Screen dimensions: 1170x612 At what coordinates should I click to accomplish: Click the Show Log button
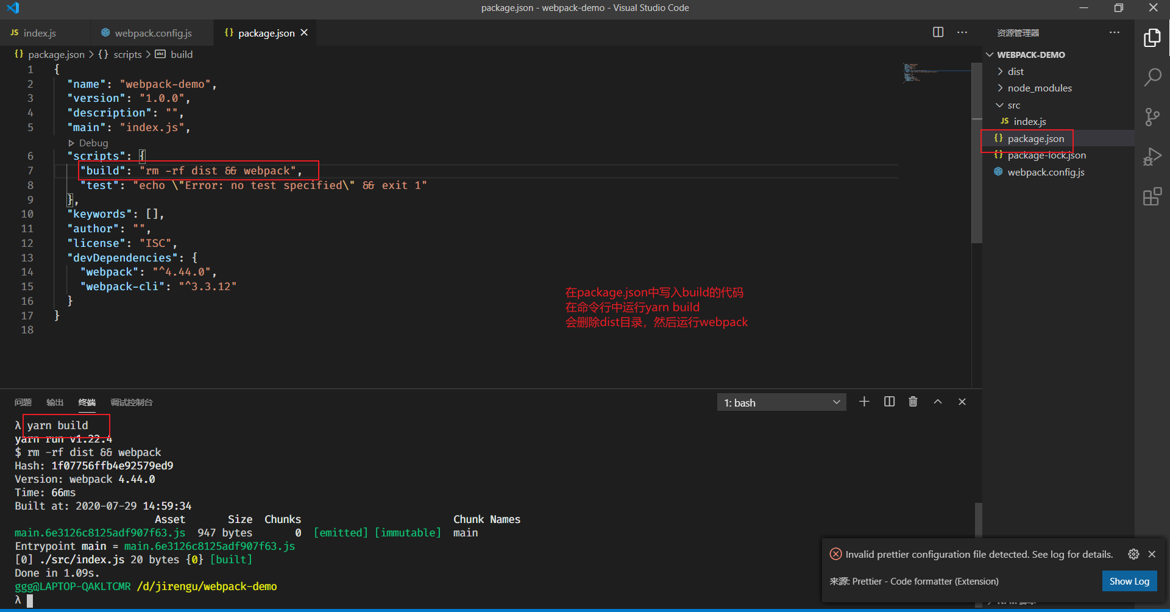point(1129,581)
